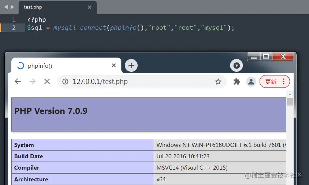The height and width of the screenshot is (185, 309).
Task: Open the extensions puzzle icon
Action: tap(237, 81)
